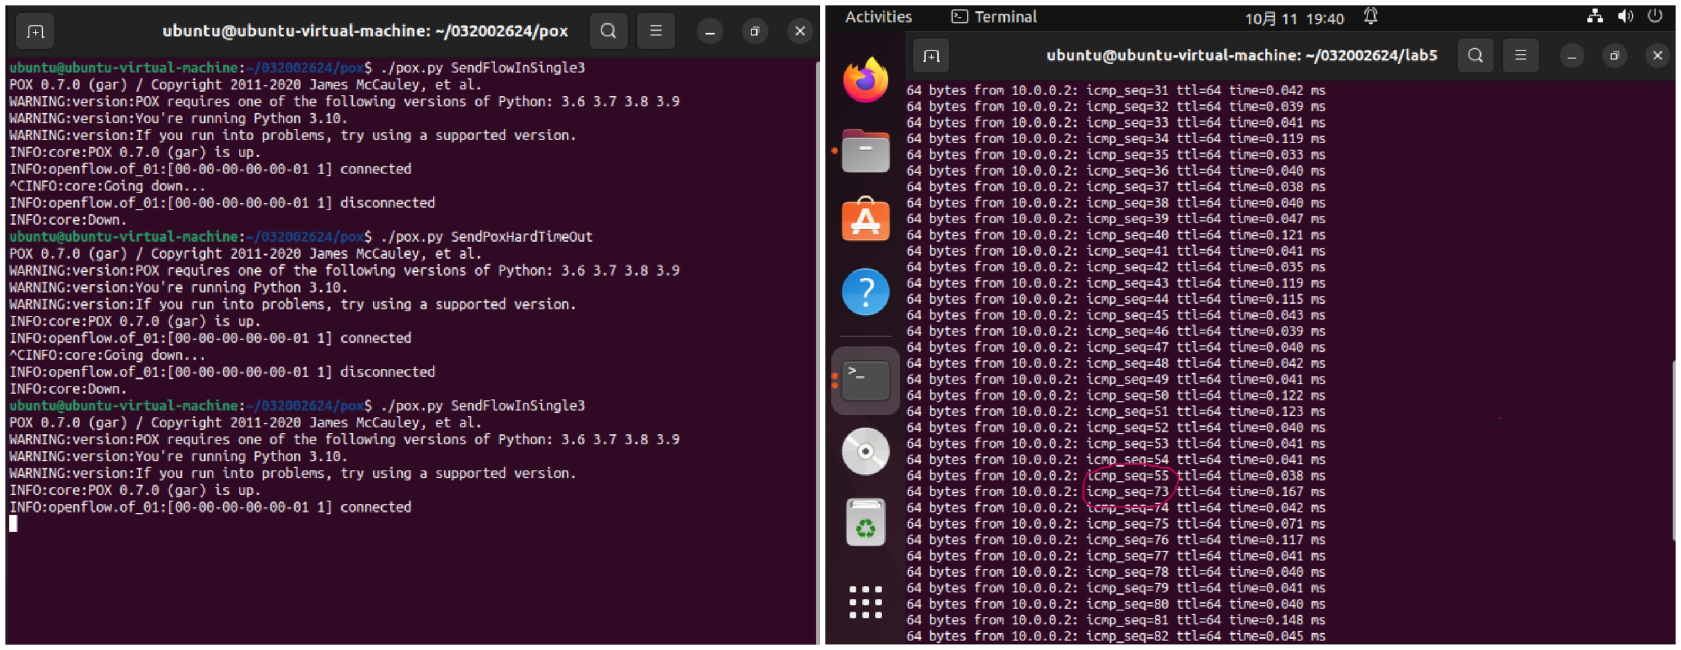Launch Firefox from the dock
The height and width of the screenshot is (650, 1681).
coord(865,80)
